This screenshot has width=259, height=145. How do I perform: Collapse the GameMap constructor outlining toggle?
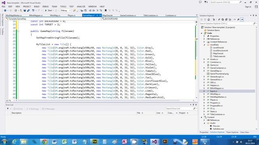[18, 31]
